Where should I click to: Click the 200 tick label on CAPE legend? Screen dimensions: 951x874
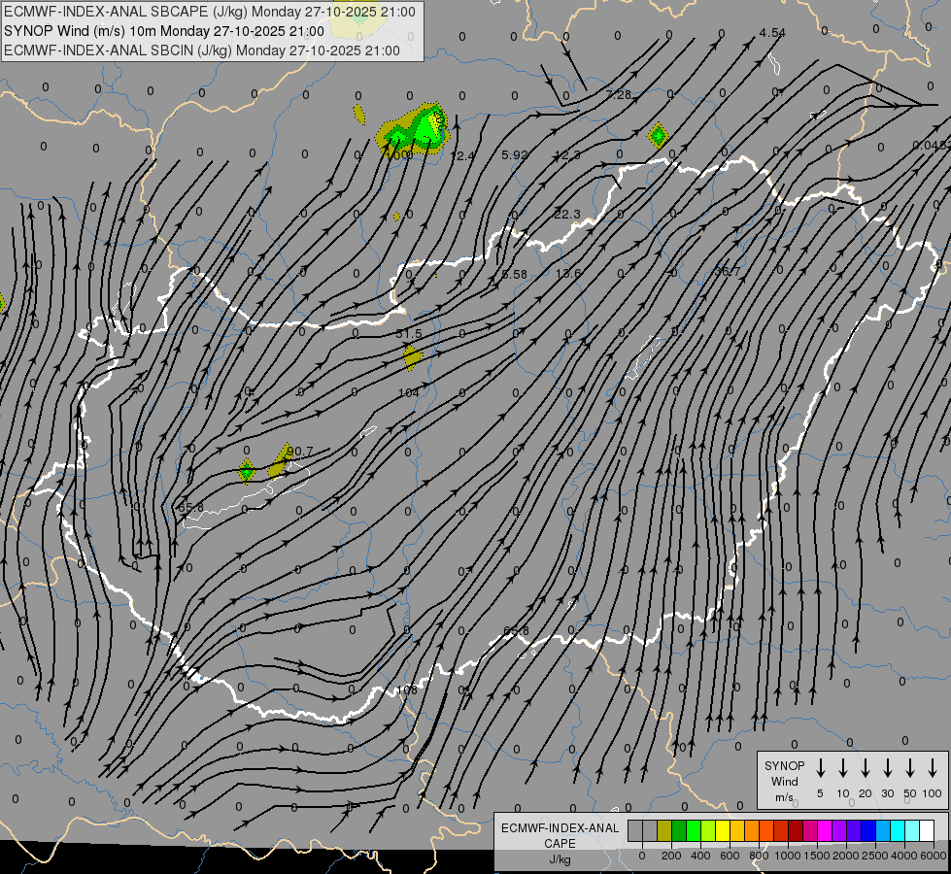click(x=671, y=856)
